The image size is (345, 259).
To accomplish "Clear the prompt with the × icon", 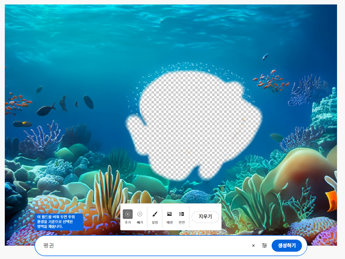I will click(253, 246).
